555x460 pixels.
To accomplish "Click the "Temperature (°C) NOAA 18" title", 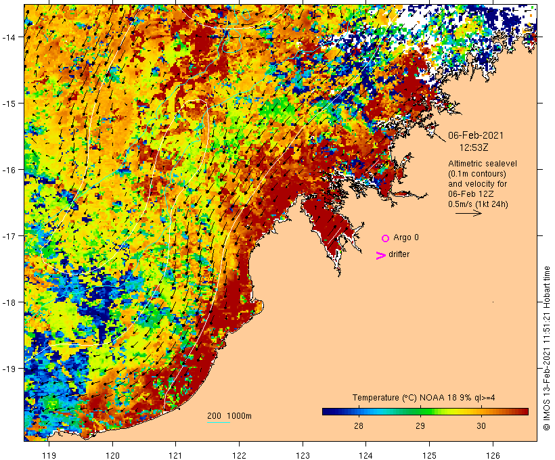I will click(404, 398).
